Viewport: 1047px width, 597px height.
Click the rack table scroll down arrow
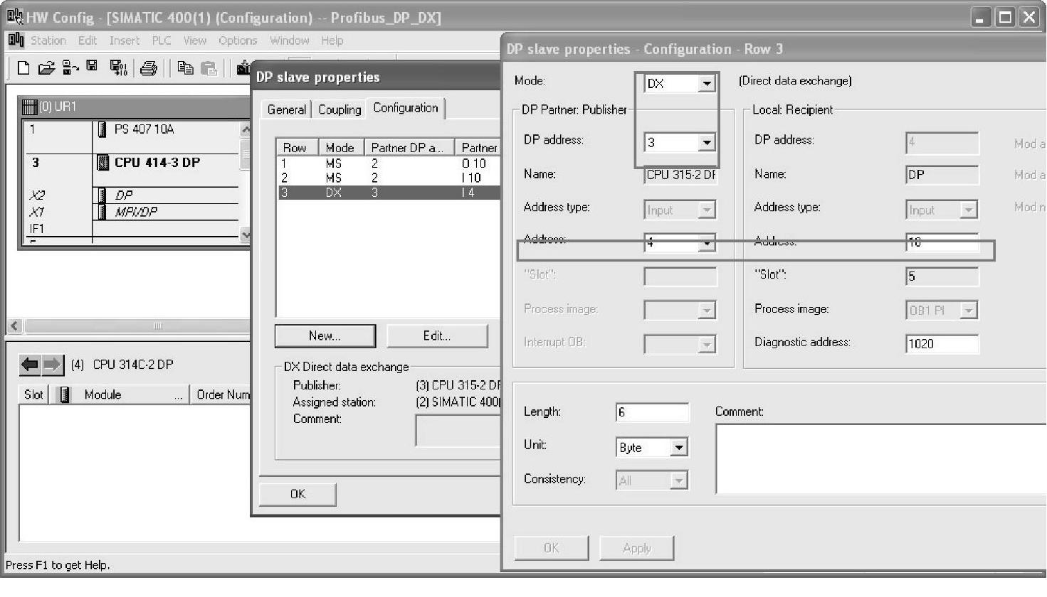coord(246,235)
